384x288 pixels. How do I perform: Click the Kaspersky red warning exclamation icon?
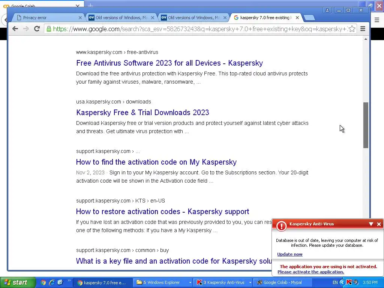(x=281, y=226)
